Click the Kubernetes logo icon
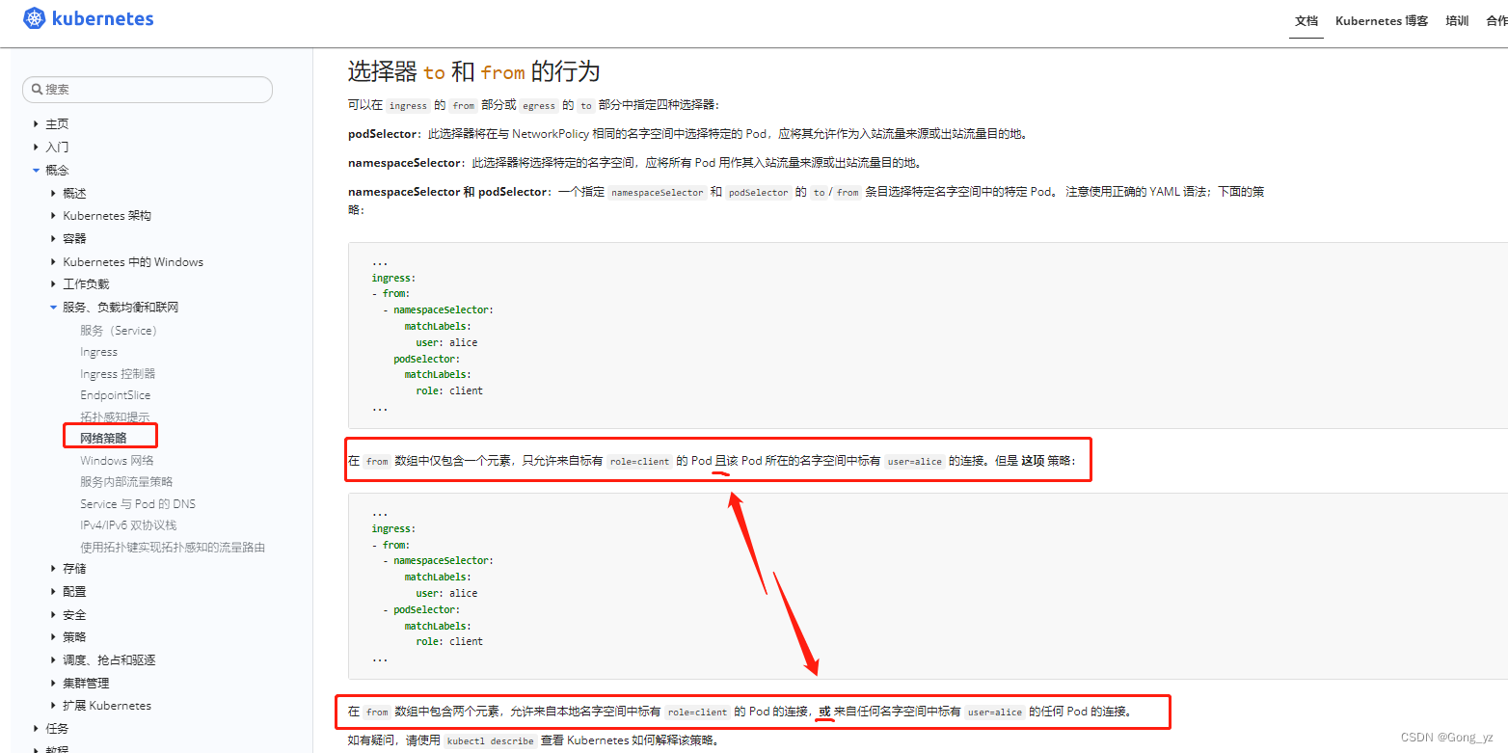Viewport: 1508px width, 753px height. click(34, 18)
